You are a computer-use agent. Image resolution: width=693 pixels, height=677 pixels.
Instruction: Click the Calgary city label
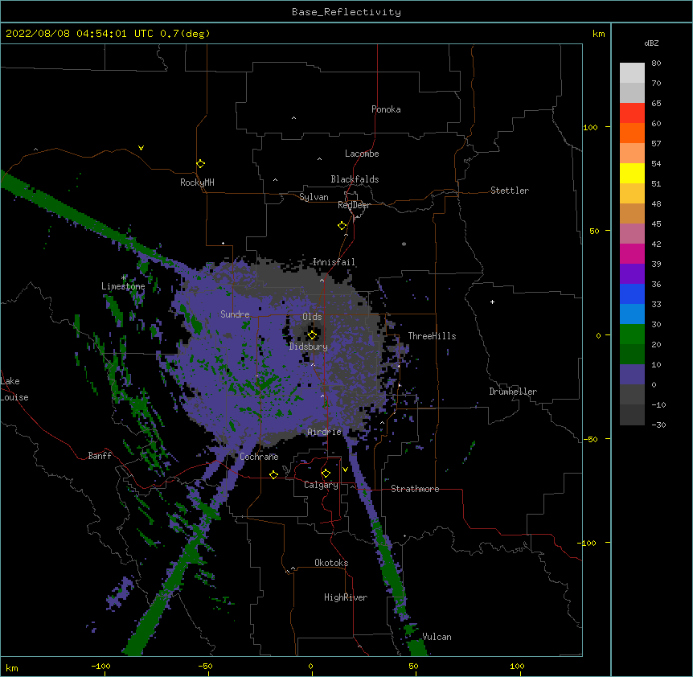[x=322, y=485]
